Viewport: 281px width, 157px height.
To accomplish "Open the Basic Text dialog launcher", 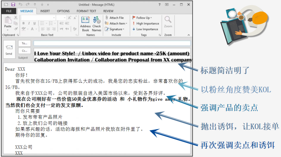I will click(x=76, y=35).
